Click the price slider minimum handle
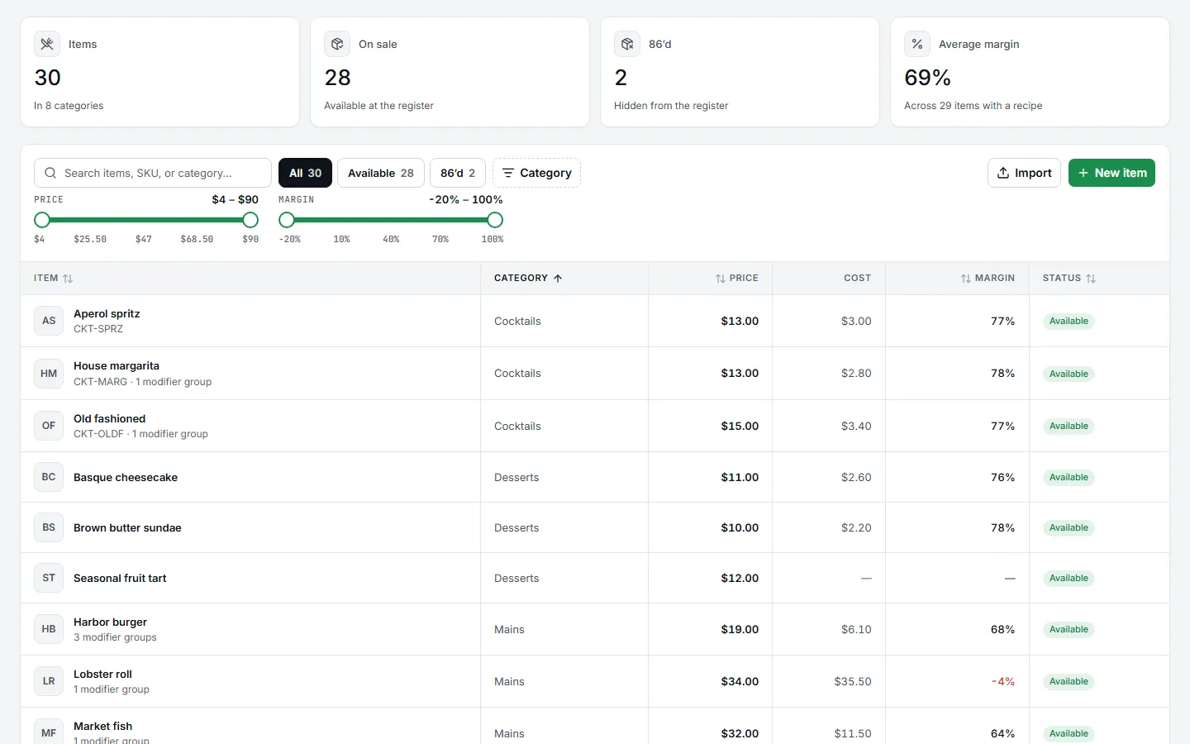Viewport: 1190px width, 744px height. [42, 220]
